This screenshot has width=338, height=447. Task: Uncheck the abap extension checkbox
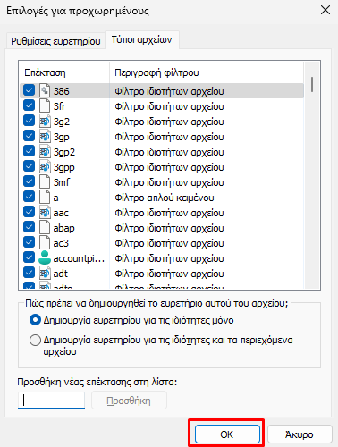coord(29,227)
